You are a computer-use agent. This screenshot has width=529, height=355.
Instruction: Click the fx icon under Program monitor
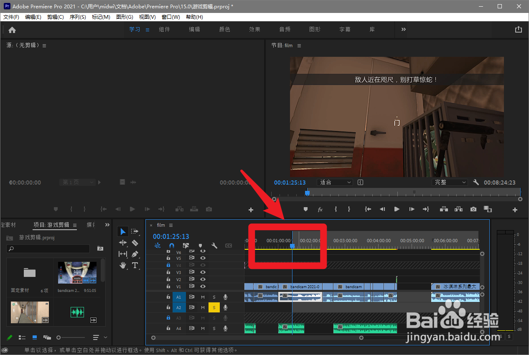coord(320,209)
